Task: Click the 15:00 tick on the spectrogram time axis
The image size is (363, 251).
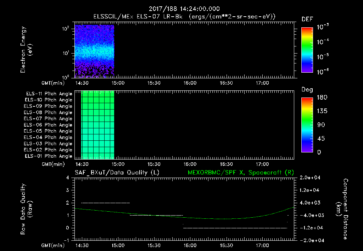Action: coord(118,83)
